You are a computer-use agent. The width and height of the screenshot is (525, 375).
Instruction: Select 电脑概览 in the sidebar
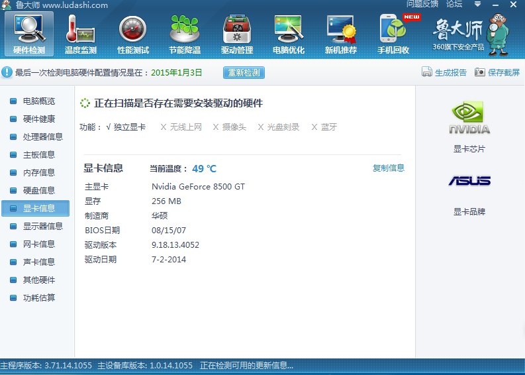(x=38, y=101)
